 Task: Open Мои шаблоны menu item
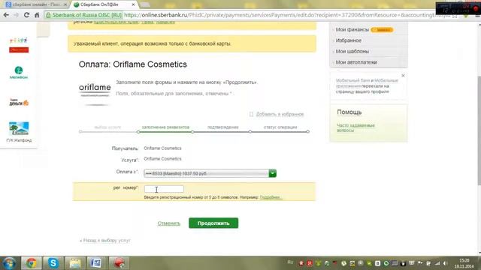coord(352,52)
